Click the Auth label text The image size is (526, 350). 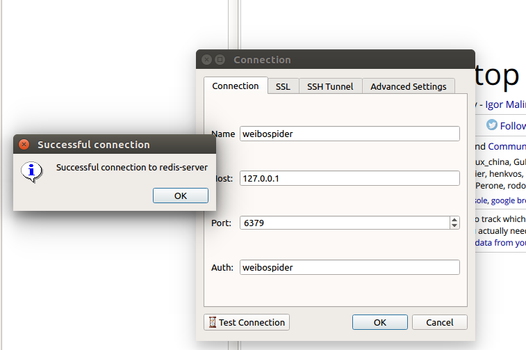pyautogui.click(x=222, y=267)
